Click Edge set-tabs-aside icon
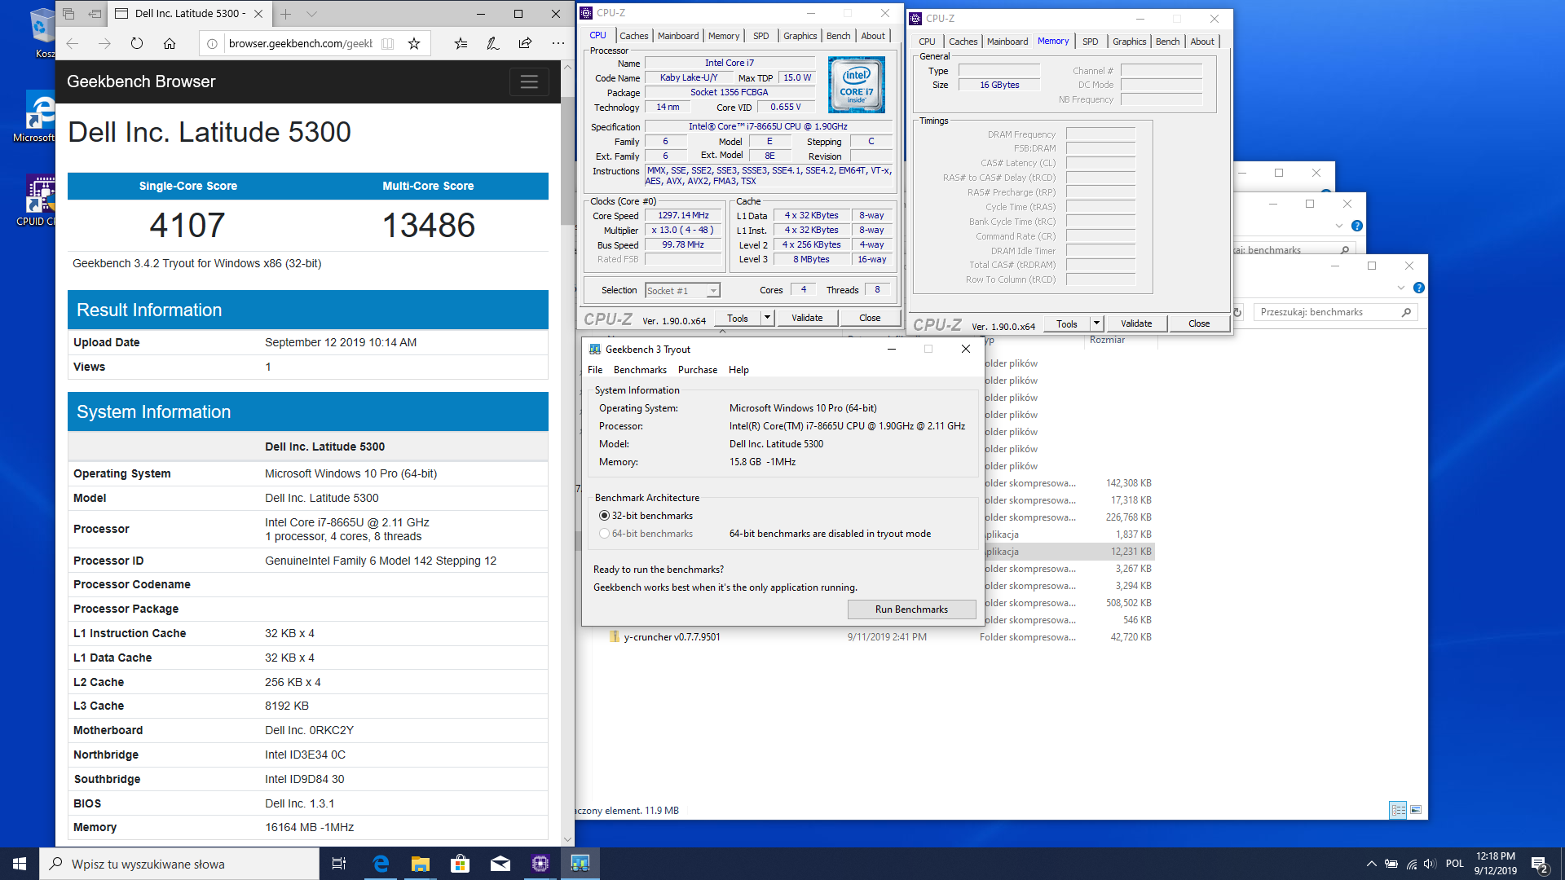Screen dimensions: 1565x880 95,14
